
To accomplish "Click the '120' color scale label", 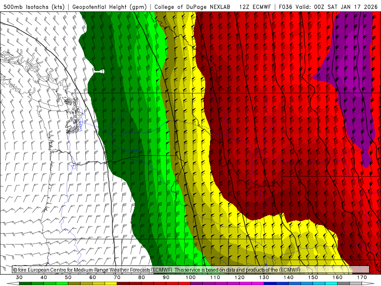I will [240, 277].
